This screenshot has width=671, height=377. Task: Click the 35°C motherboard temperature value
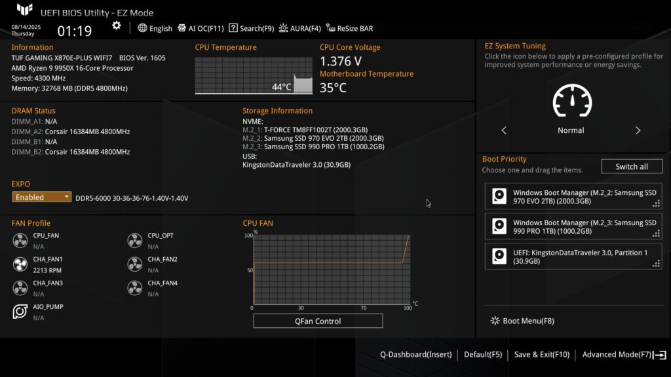(x=333, y=88)
